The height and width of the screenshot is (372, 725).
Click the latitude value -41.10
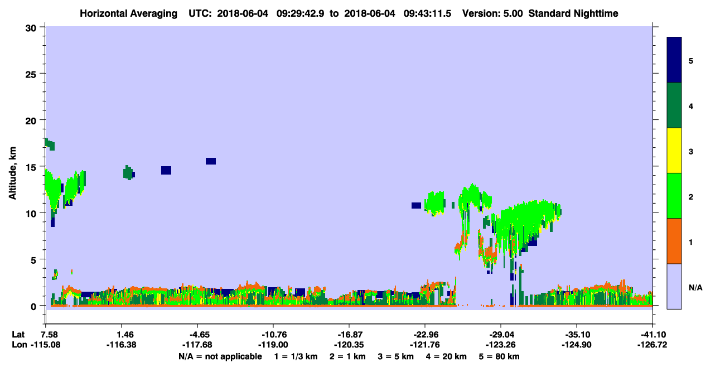(x=652, y=335)
